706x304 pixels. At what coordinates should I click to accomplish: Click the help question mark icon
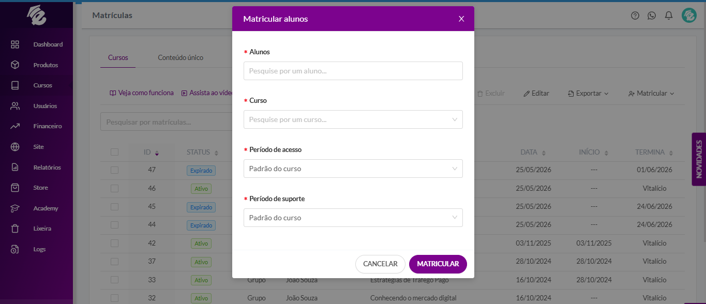(x=635, y=16)
